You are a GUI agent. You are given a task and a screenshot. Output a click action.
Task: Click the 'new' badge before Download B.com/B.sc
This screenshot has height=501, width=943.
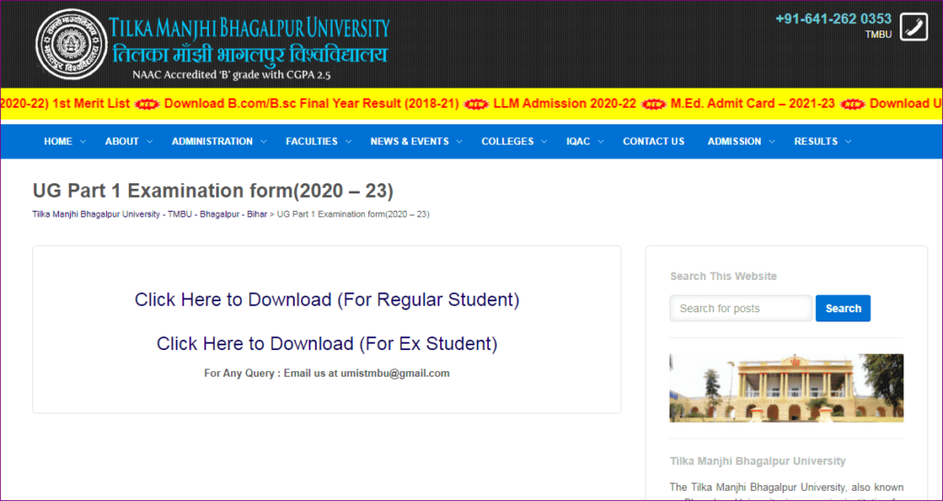(147, 104)
